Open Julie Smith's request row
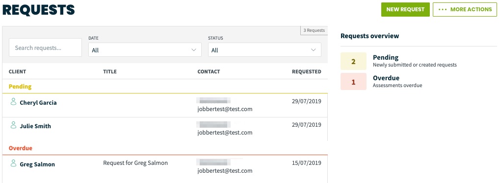The image size is (499, 183). [165, 129]
